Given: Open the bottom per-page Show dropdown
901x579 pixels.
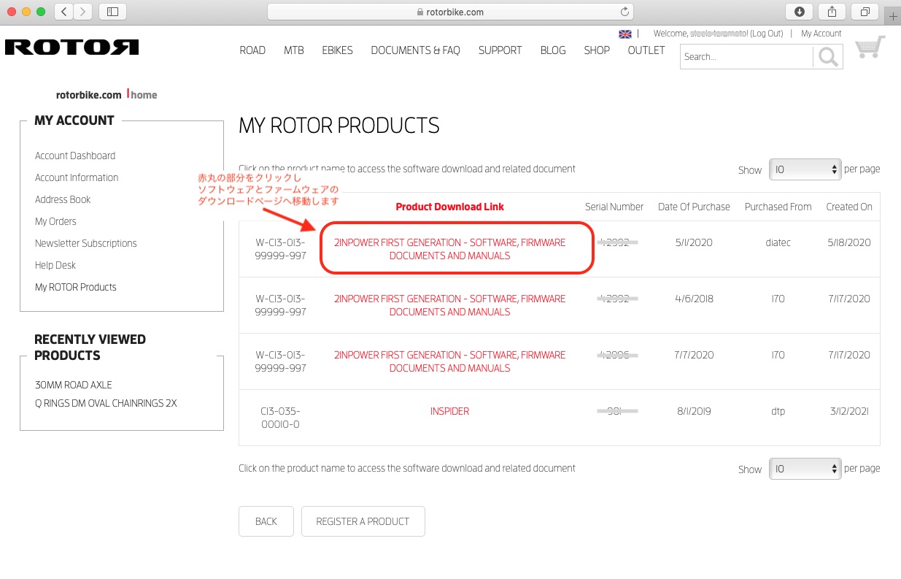Looking at the screenshot, I should (x=805, y=469).
